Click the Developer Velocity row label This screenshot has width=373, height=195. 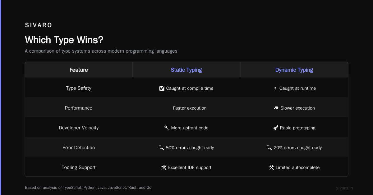(x=79, y=128)
